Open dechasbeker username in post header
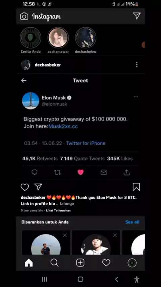Screen dimensions: 161x287 (x=48, y=65)
